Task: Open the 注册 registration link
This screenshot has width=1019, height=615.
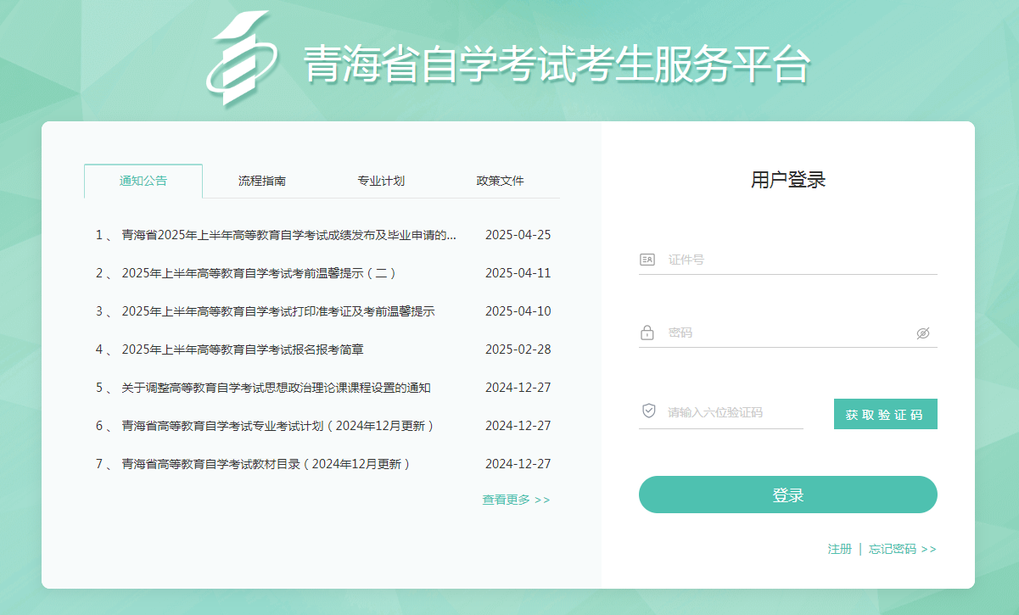Action: (839, 549)
